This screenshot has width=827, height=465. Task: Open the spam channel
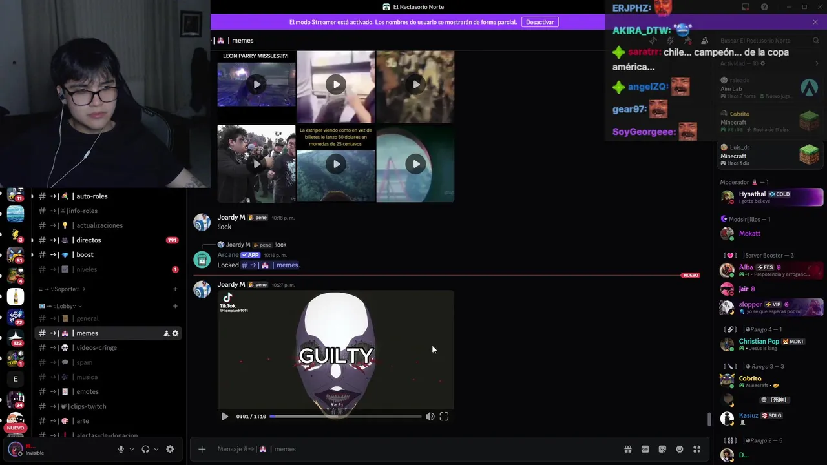(108, 362)
